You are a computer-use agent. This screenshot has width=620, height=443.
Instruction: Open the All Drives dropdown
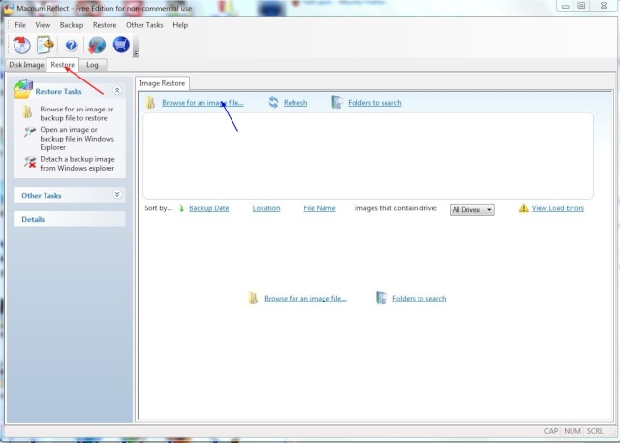coord(472,209)
